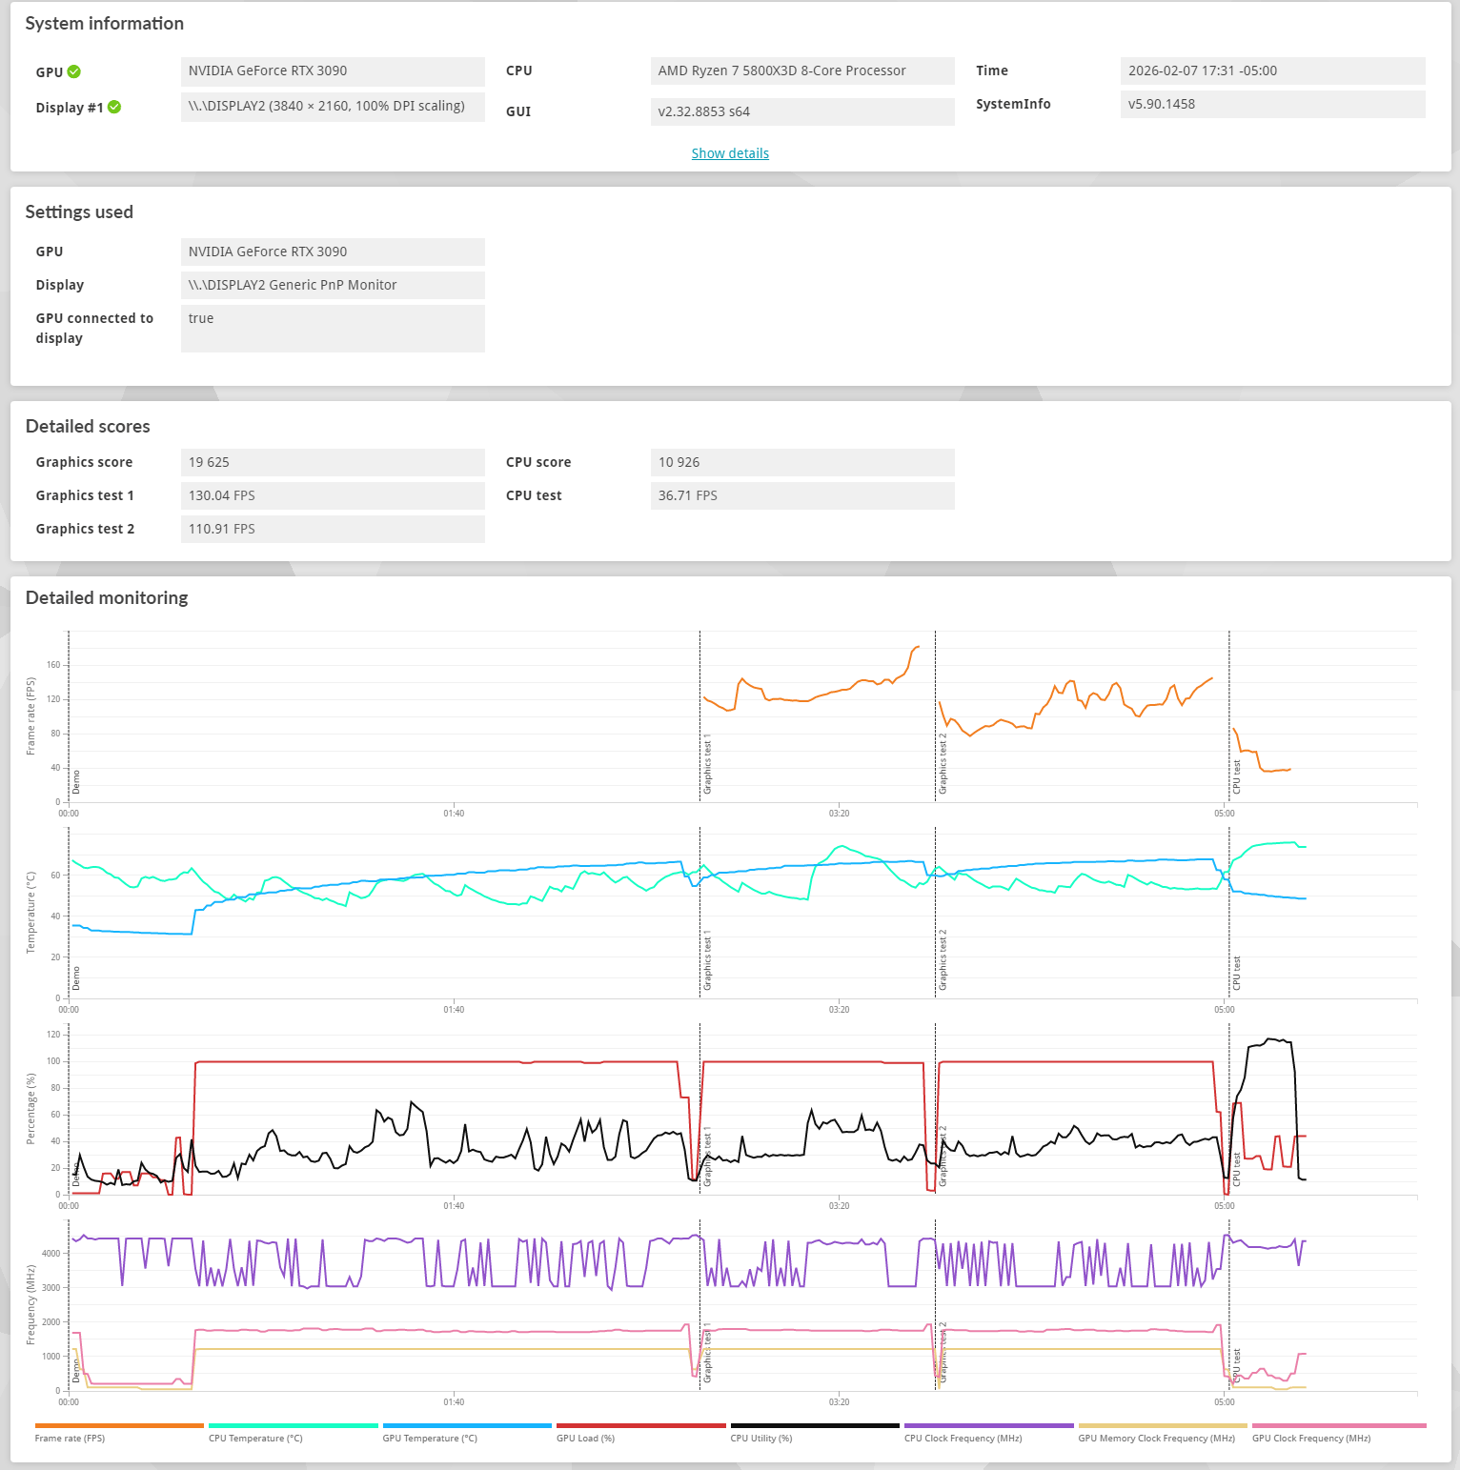Click the Graphics test 1 value 130.04 FPS
Screen dimensions: 1460x1470
click(333, 495)
